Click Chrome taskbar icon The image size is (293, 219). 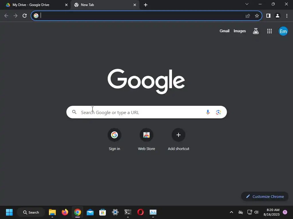77,212
